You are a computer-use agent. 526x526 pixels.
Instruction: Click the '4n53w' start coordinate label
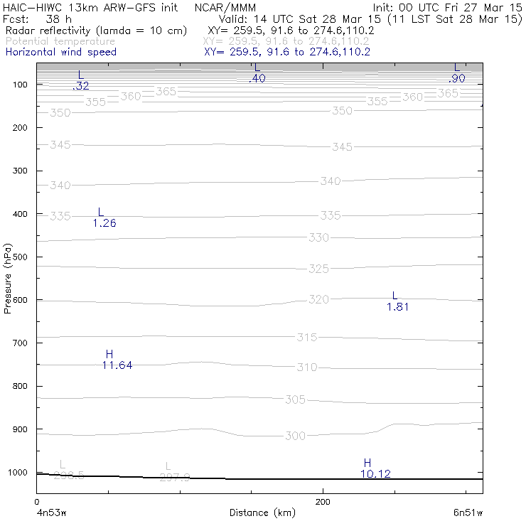tap(52, 513)
